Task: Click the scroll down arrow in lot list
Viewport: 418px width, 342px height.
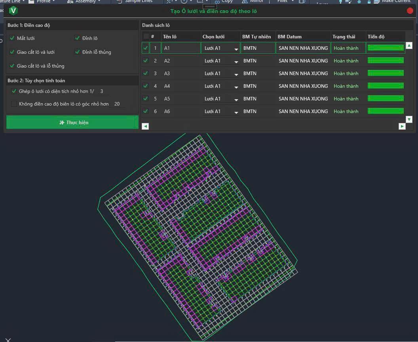Action: click(409, 119)
